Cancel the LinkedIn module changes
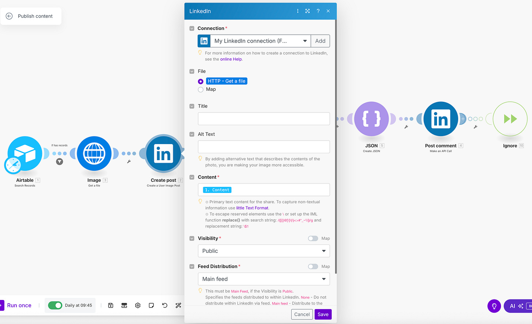The width and height of the screenshot is (532, 324). (x=302, y=315)
